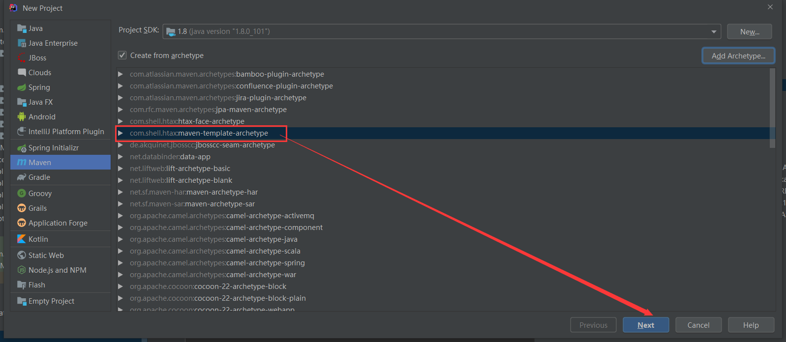Viewport: 786px width, 342px height.
Task: Click the Maven m icon
Action: 22,163
